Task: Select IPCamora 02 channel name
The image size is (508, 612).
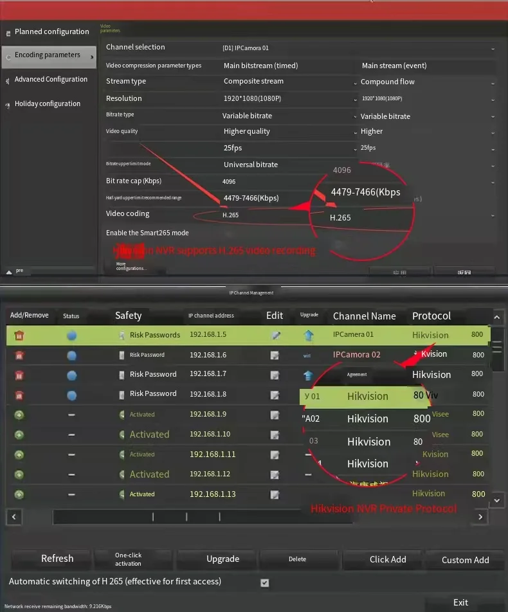Action: 356,355
